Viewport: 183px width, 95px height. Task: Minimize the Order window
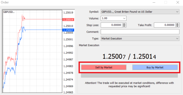[x=154, y=2]
